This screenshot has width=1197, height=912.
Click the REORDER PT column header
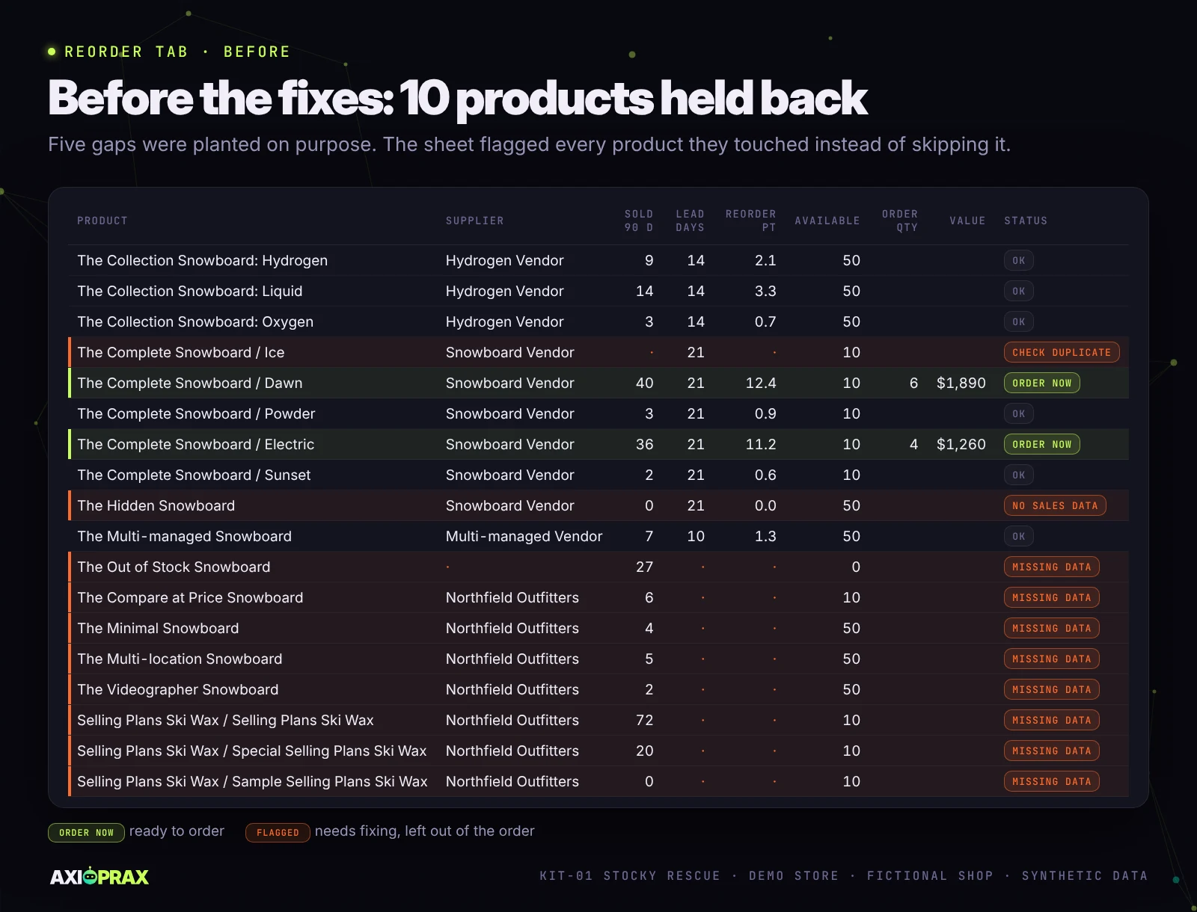pyautogui.click(x=750, y=221)
